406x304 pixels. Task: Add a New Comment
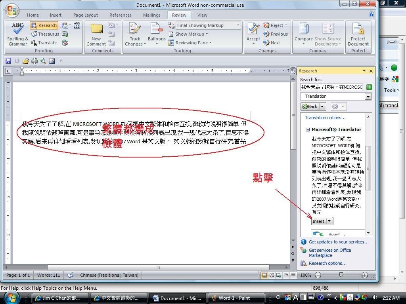tap(96, 34)
